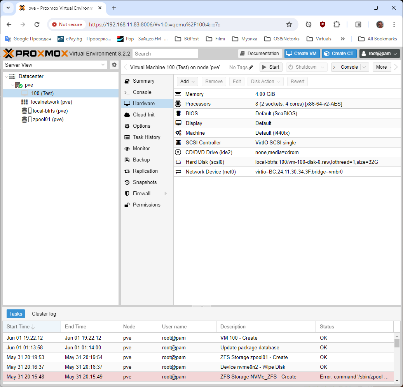Click into the Proxmox Search field

pyautogui.click(x=165, y=54)
